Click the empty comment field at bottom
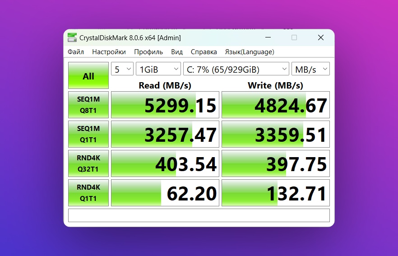The width and height of the screenshot is (398, 256). [199, 215]
